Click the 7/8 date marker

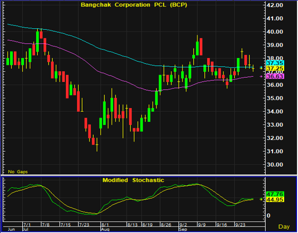coord(46,225)
